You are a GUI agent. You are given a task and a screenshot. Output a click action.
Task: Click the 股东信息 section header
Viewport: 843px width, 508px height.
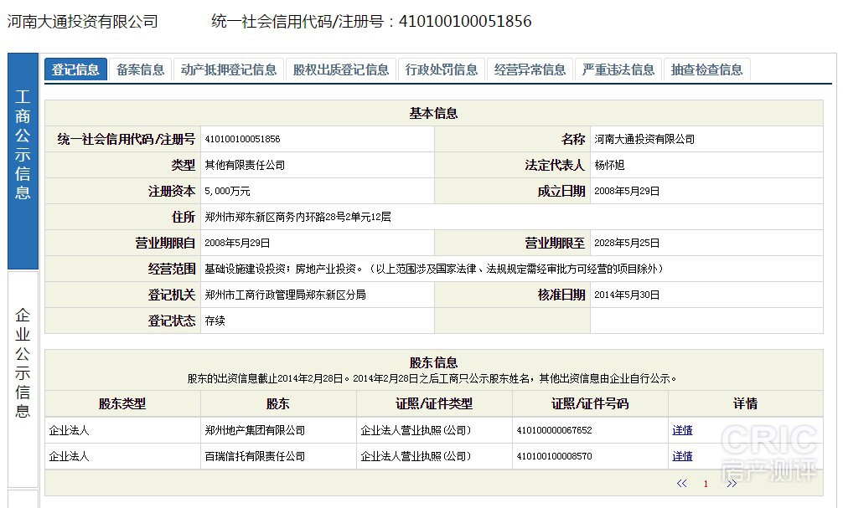tap(433, 363)
